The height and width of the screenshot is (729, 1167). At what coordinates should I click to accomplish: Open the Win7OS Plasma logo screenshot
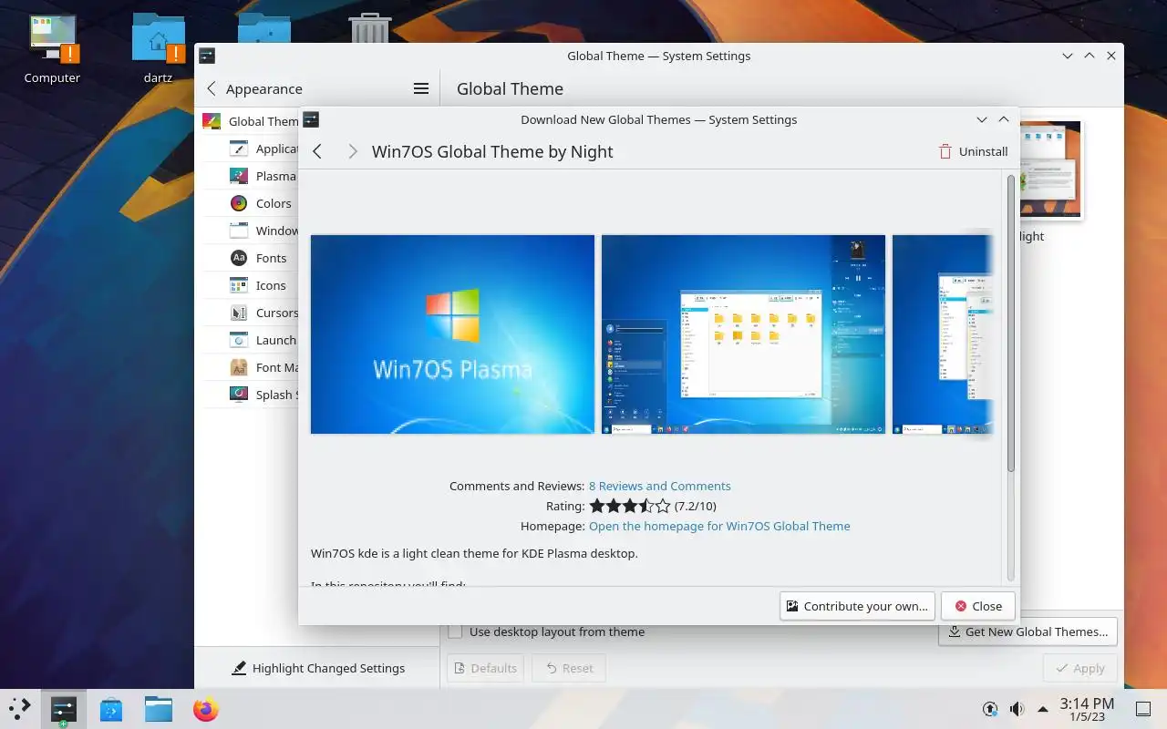tap(452, 334)
